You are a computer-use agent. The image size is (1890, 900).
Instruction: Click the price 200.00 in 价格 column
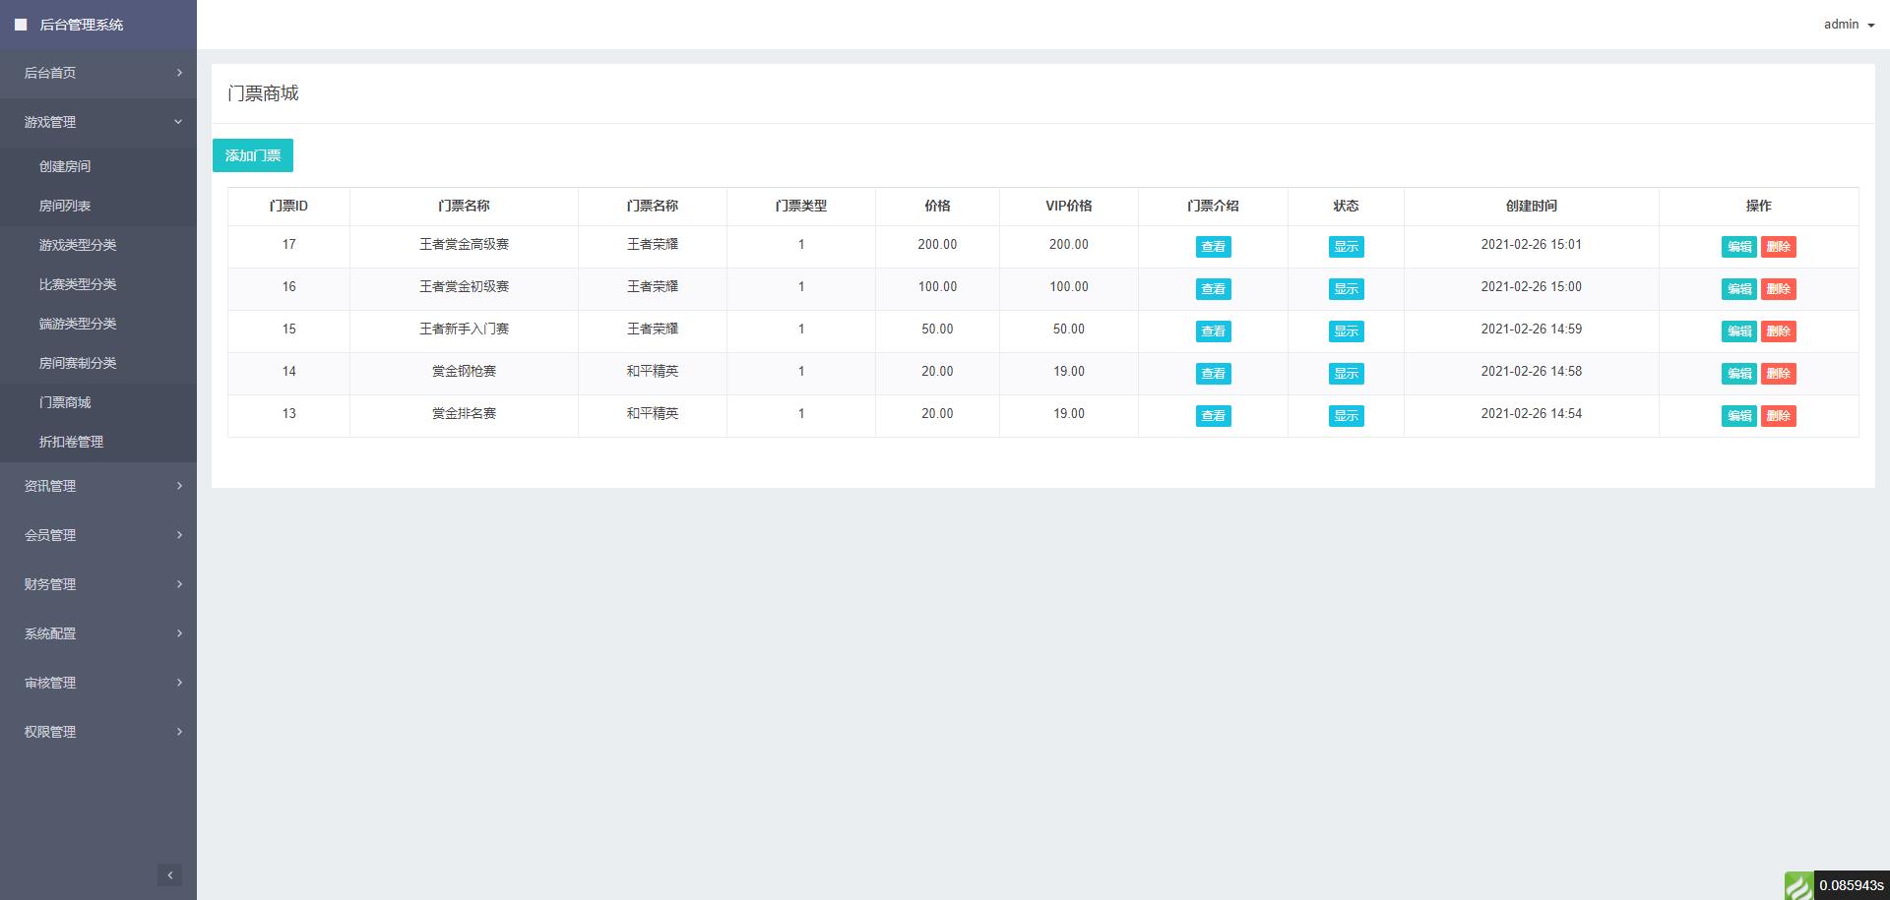pos(937,244)
